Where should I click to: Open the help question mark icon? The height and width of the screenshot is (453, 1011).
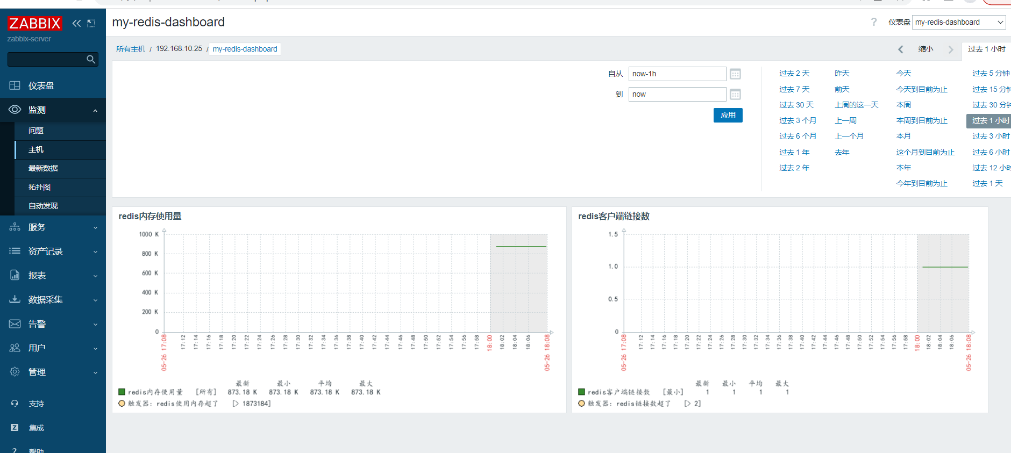point(874,22)
